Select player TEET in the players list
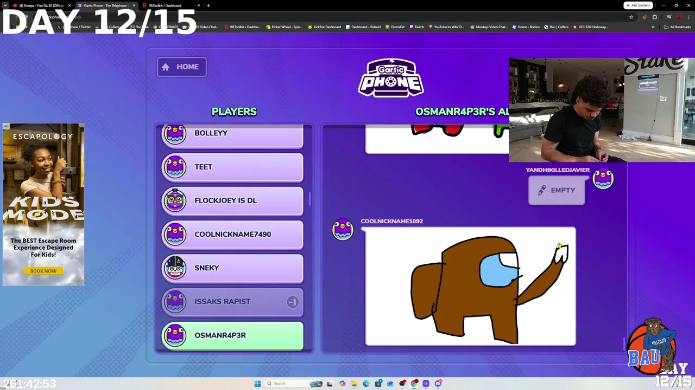Screen dimensions: 695x390 232,167
